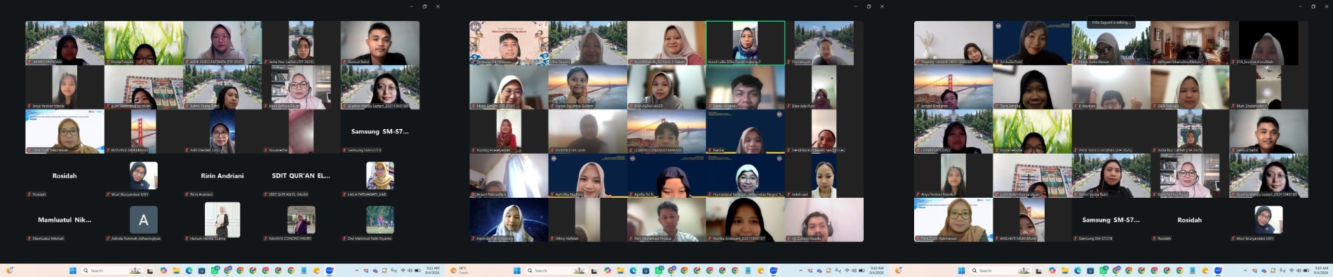Open Microsoft Store icon on left taskbar
Viewport: 1333px width, 277px height.
pyautogui.click(x=201, y=271)
